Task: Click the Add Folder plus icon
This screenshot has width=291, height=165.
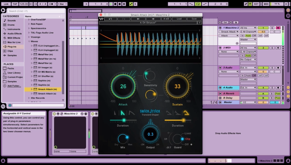Action: tap(5, 86)
